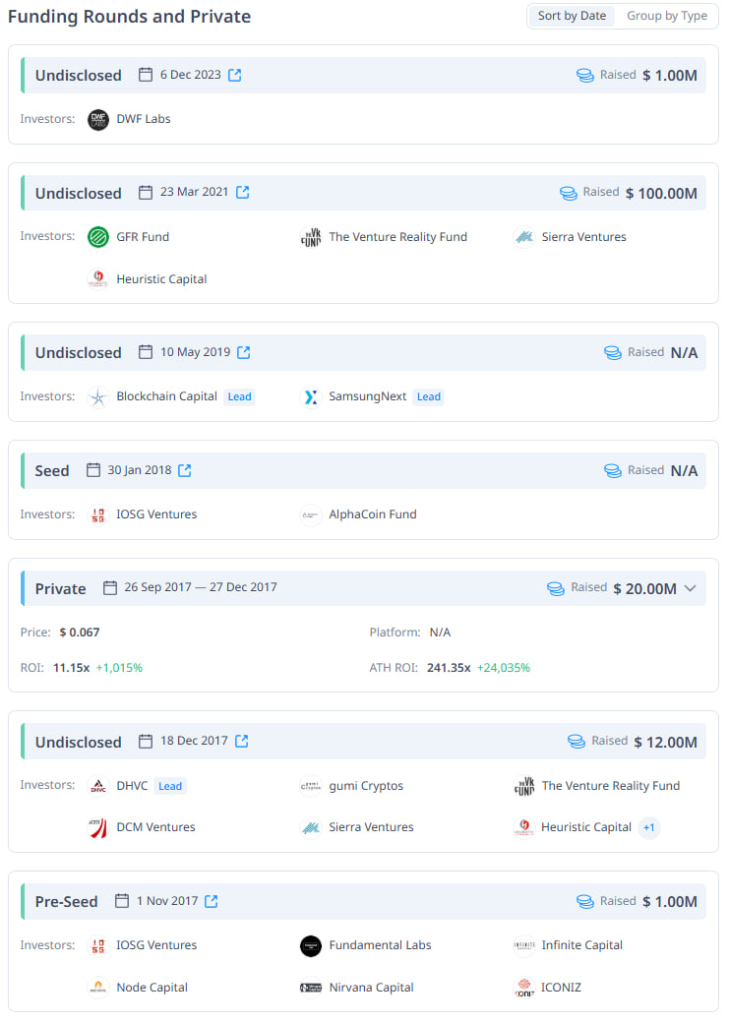
Task: Open the gumi Cryptos investor link
Action: (366, 786)
